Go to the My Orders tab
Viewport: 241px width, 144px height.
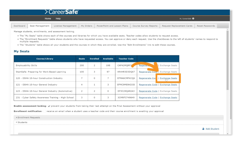87,26
